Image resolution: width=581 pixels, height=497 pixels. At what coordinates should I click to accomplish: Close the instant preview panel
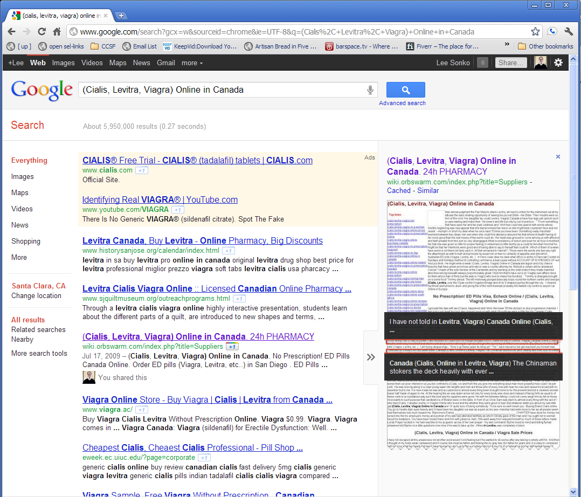point(558,157)
